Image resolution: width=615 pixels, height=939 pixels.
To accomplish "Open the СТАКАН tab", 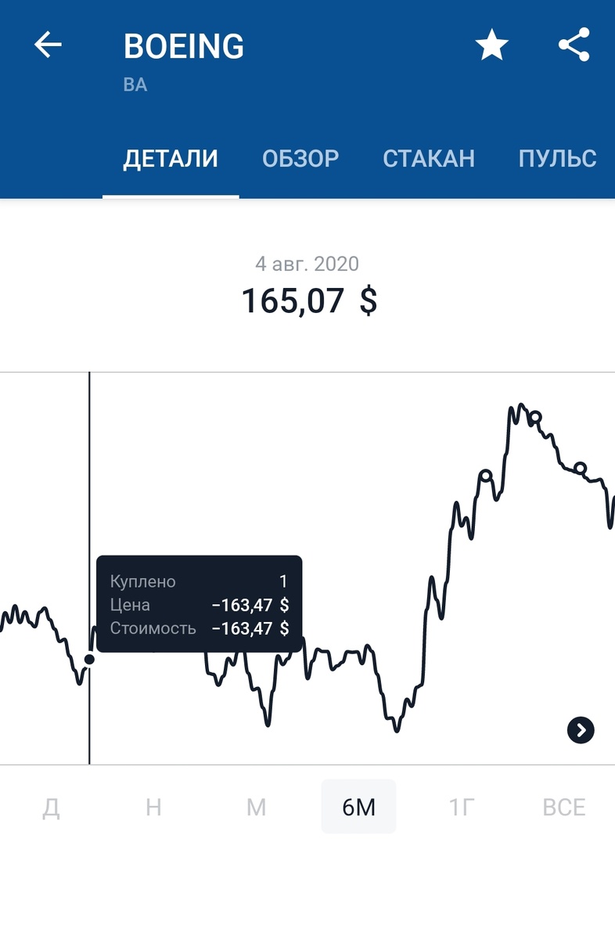I will click(x=429, y=159).
